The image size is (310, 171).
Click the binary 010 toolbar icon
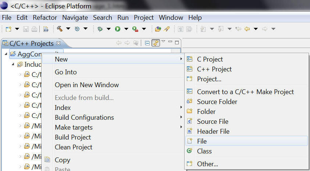click(46, 29)
